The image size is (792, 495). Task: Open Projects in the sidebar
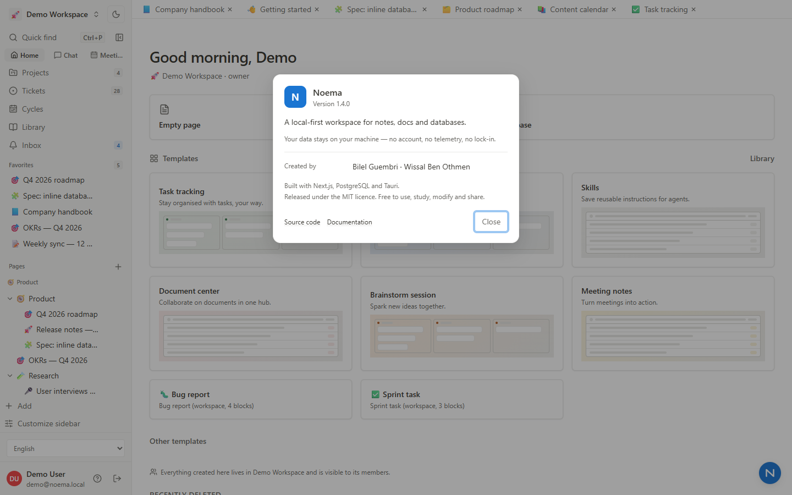click(x=66, y=73)
